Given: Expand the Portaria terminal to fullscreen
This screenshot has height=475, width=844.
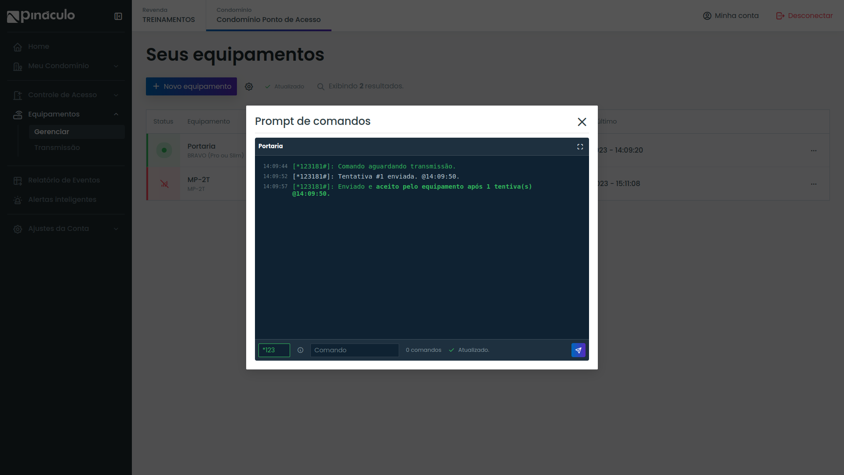Looking at the screenshot, I should click(580, 146).
